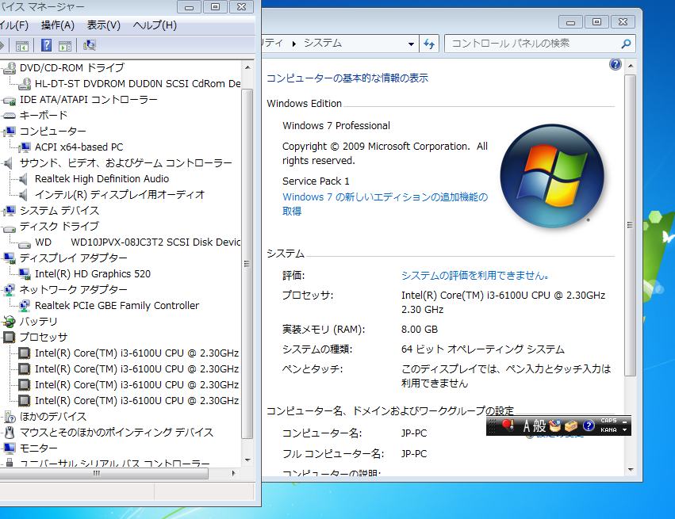This screenshot has width=675, height=519.
Task: Select the プロセッサ category in the device tree
Action: (44, 338)
